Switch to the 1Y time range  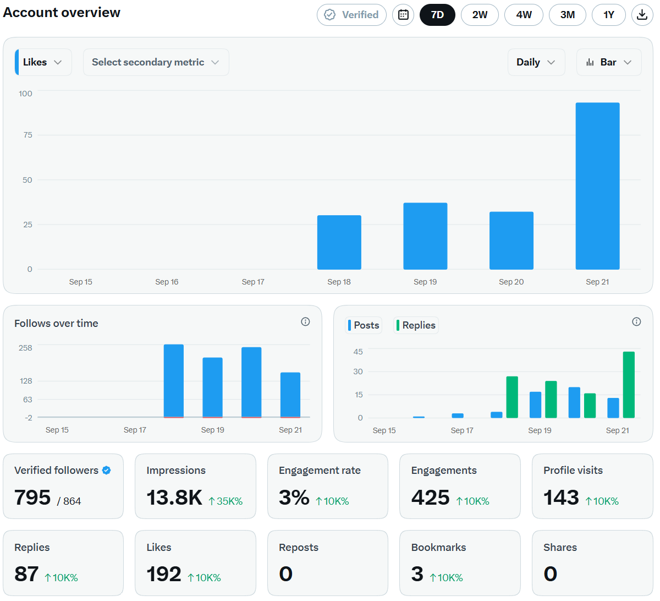(x=609, y=15)
